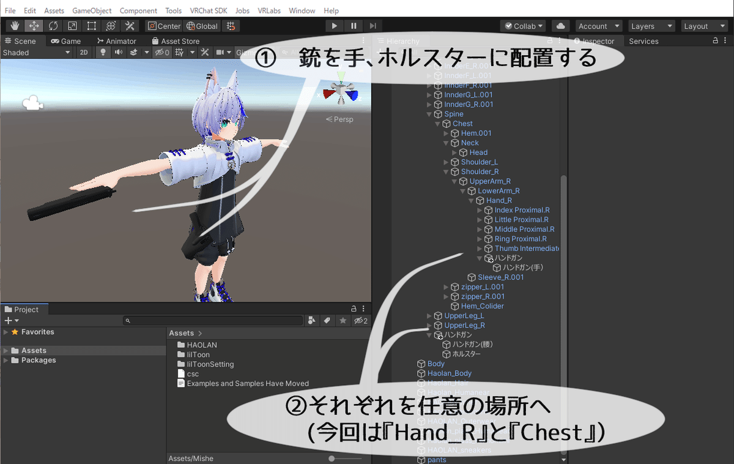This screenshot has height=464, width=734.
Task: Select the Scale tool
Action: point(72,26)
